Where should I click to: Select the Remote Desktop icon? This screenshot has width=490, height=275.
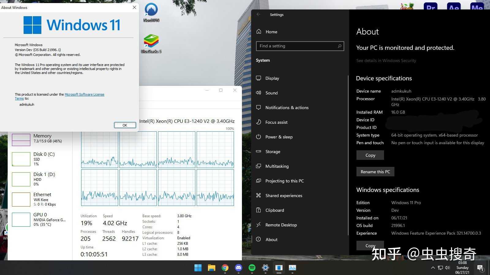[x=258, y=225]
